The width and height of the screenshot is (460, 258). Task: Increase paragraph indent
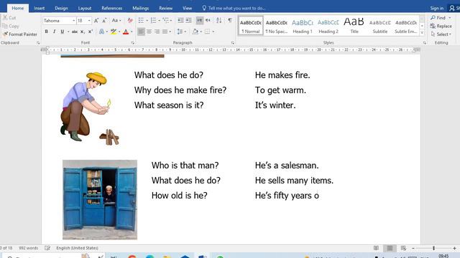point(188,20)
